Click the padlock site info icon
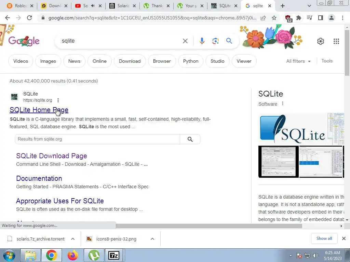350x262 pixels. [43, 18]
